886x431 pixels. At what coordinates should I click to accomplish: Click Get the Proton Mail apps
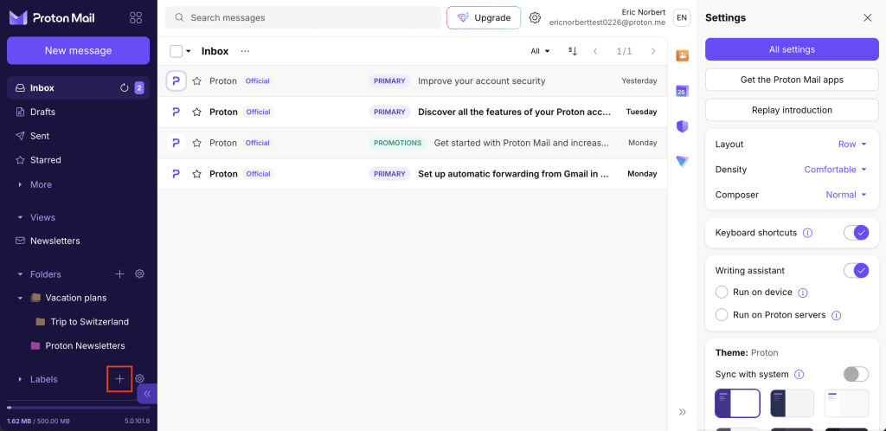[x=792, y=80]
